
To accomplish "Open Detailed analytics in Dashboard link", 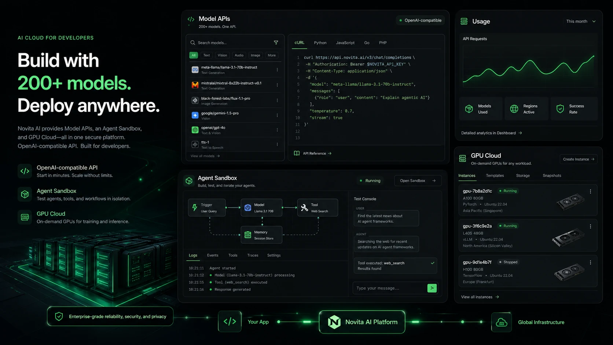I will [x=492, y=133].
